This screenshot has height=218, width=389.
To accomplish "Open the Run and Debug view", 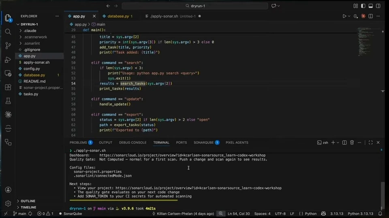I will pyautogui.click(x=8, y=60).
